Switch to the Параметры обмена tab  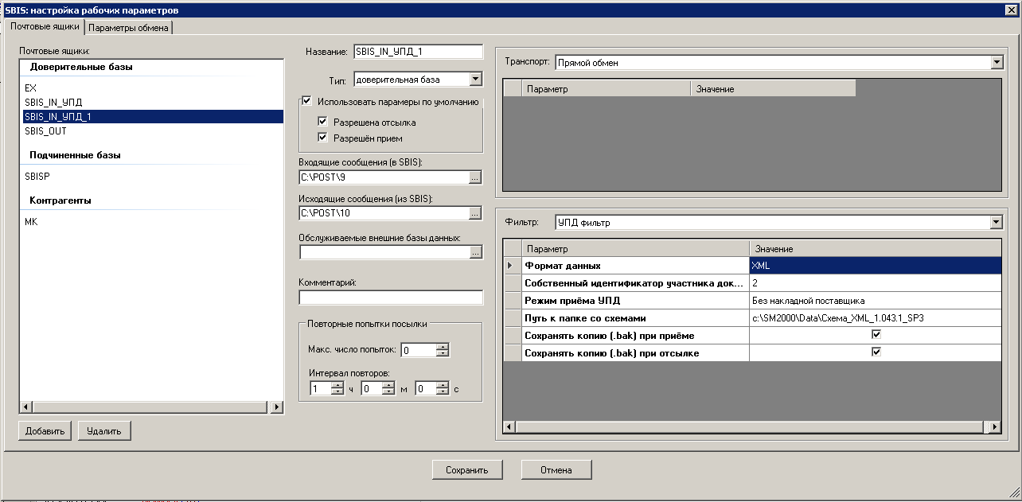pos(128,28)
